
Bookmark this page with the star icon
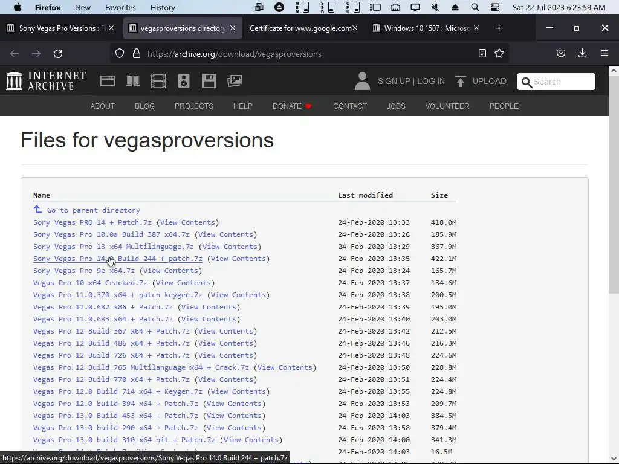click(x=499, y=53)
